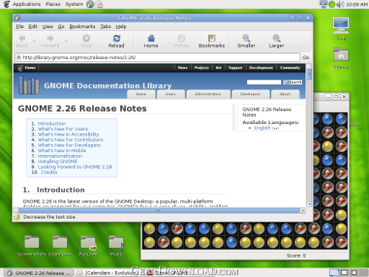Image resolution: width=369 pixels, height=277 pixels.
Task: Click the URL address field
Action: (157, 58)
